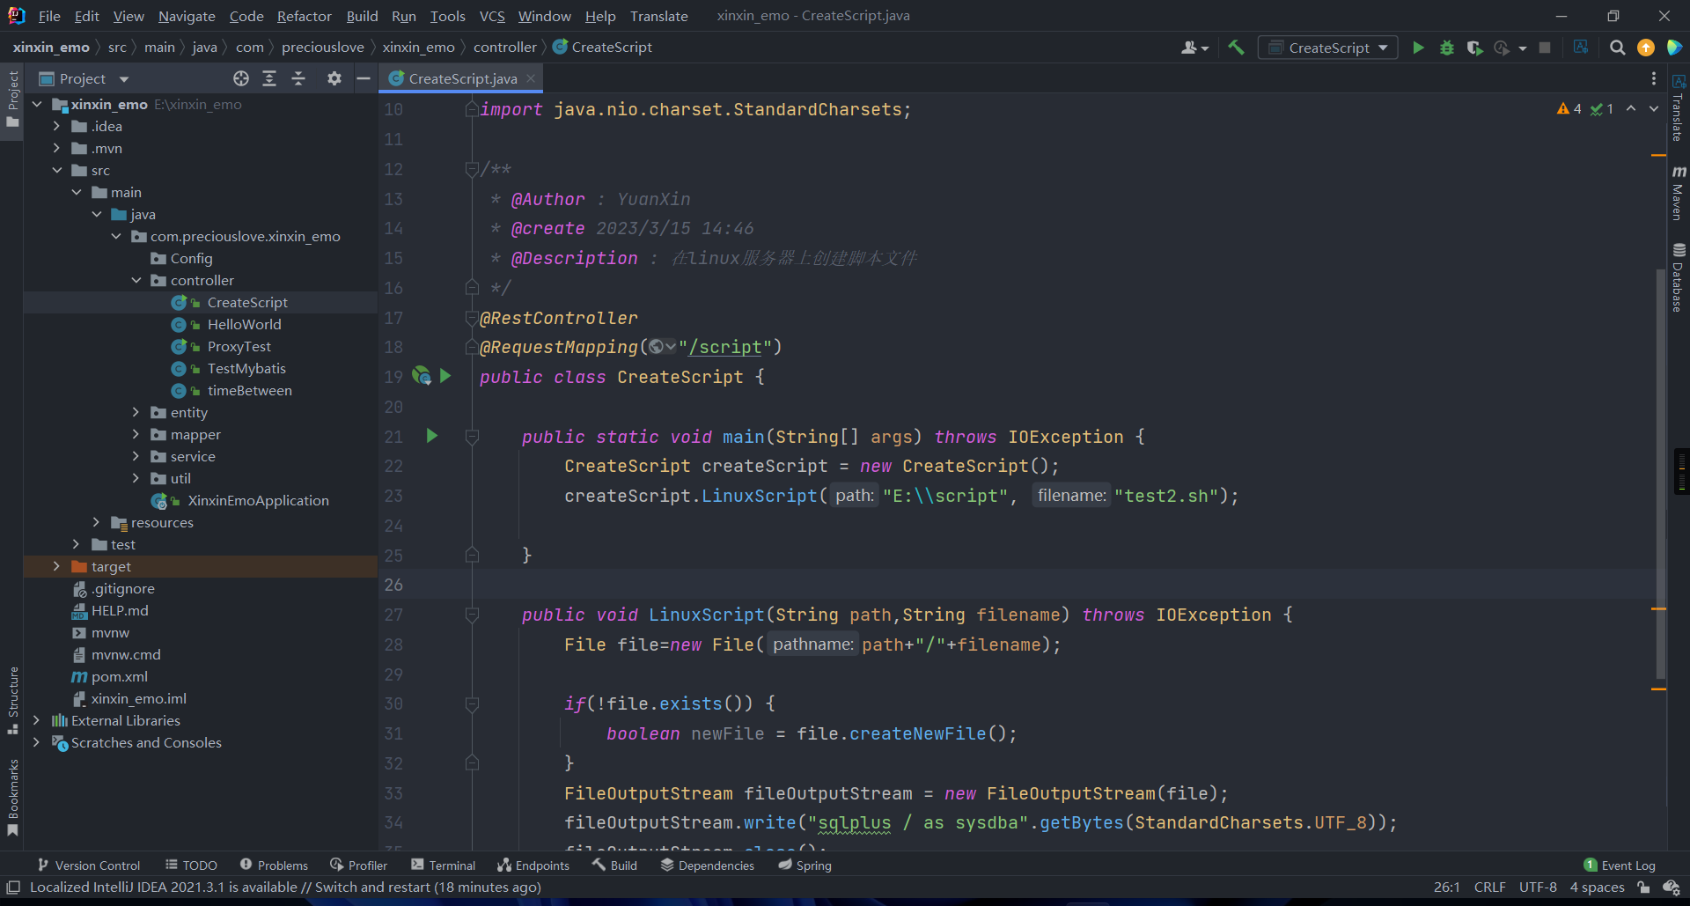Toggle the Maven tool window

pyautogui.click(x=1679, y=192)
